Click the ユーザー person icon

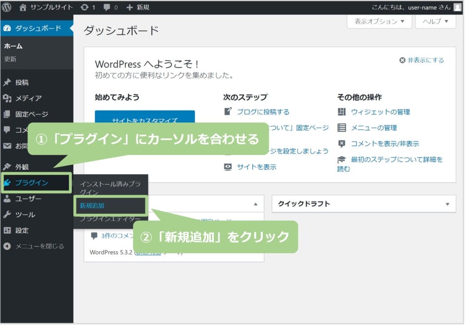[x=7, y=199]
